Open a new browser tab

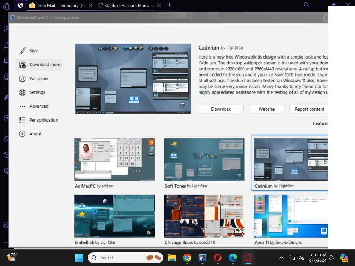point(169,5)
